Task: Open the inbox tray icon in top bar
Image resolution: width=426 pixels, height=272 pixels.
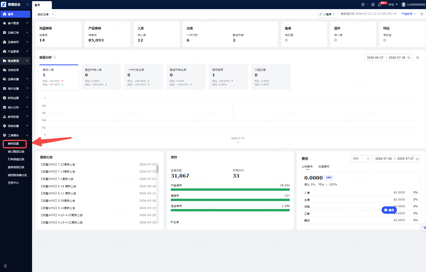Action: [x=363, y=4]
